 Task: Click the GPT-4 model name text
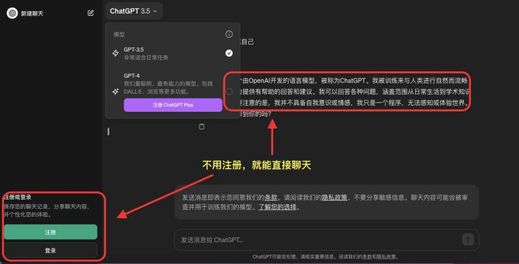point(132,76)
